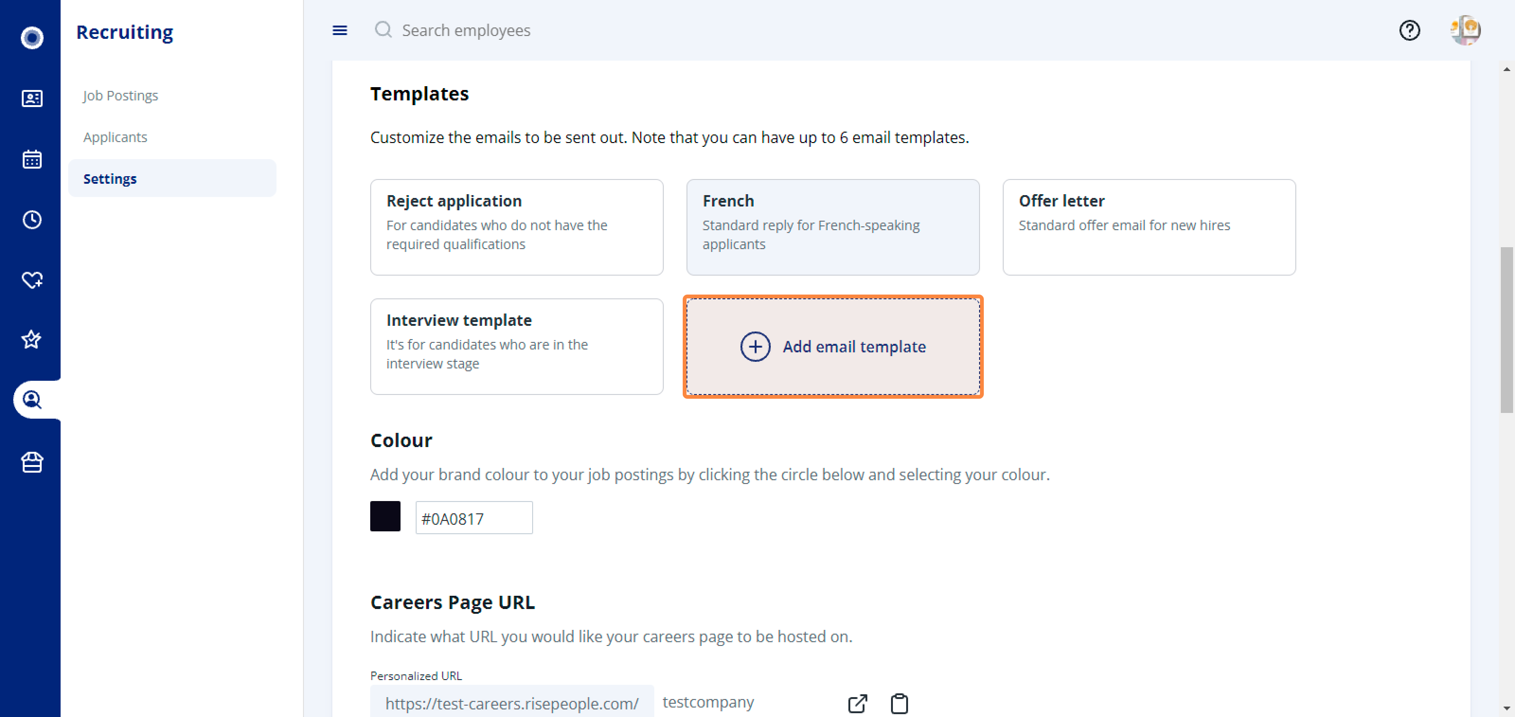
Task: Focus the Search employees field
Action: (466, 30)
